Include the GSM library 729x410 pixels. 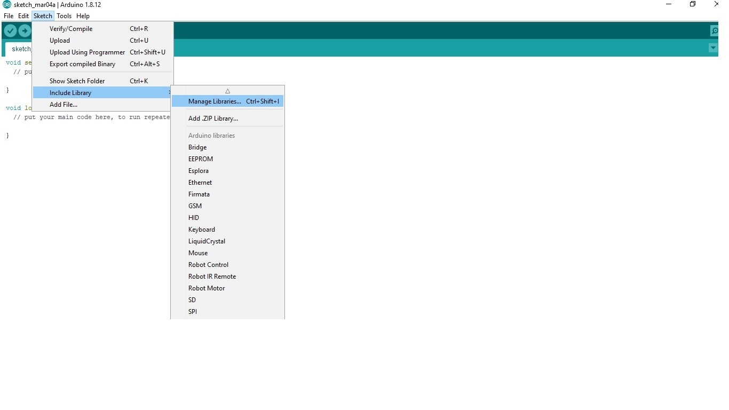pos(227,206)
